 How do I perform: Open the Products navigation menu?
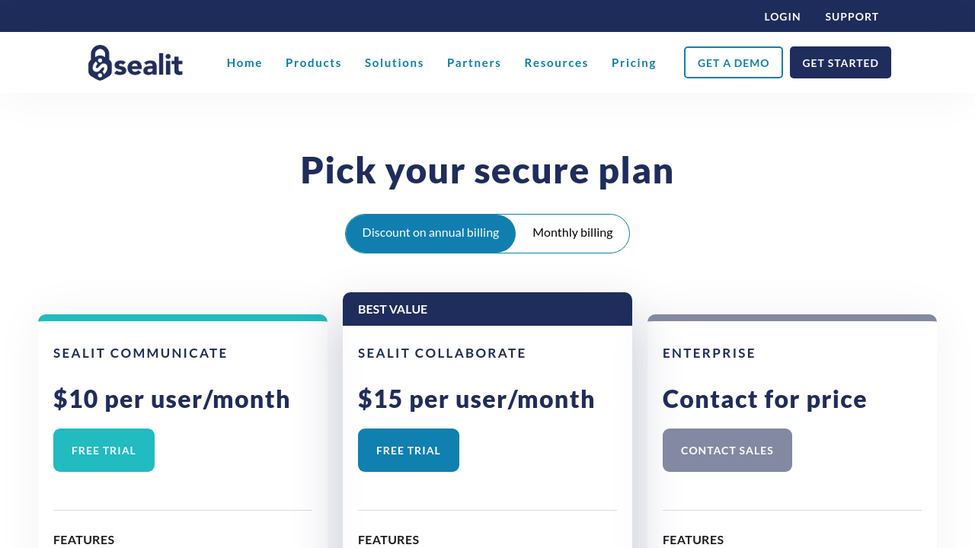click(x=314, y=62)
